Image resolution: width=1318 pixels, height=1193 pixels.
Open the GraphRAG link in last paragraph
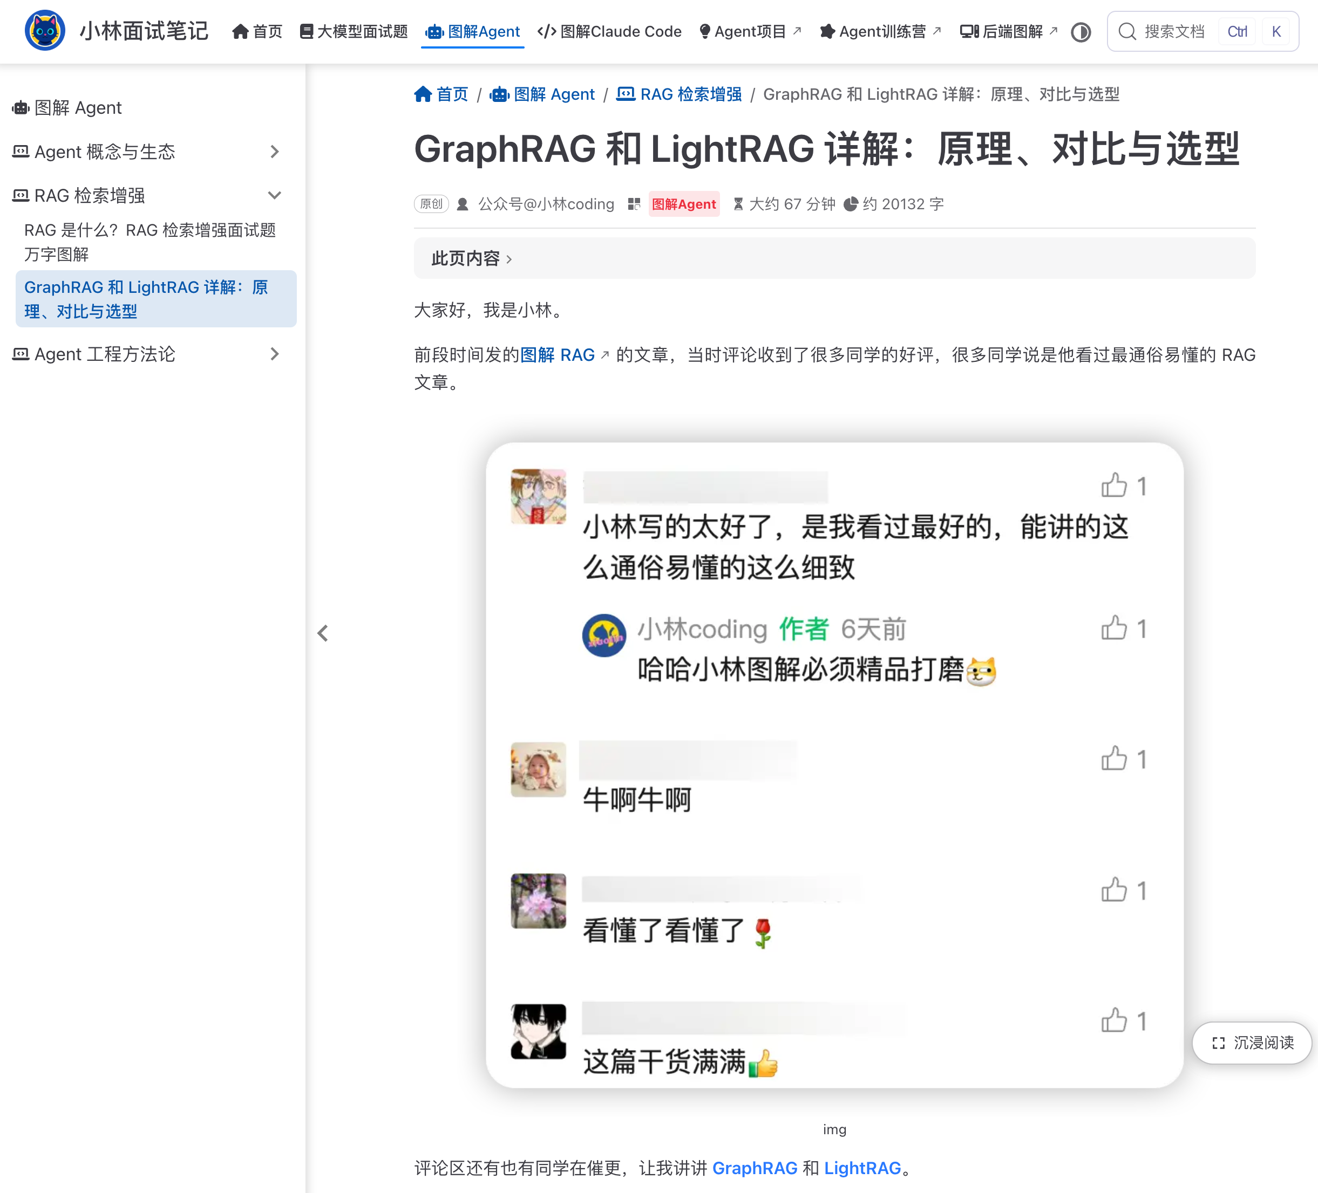tap(755, 1168)
